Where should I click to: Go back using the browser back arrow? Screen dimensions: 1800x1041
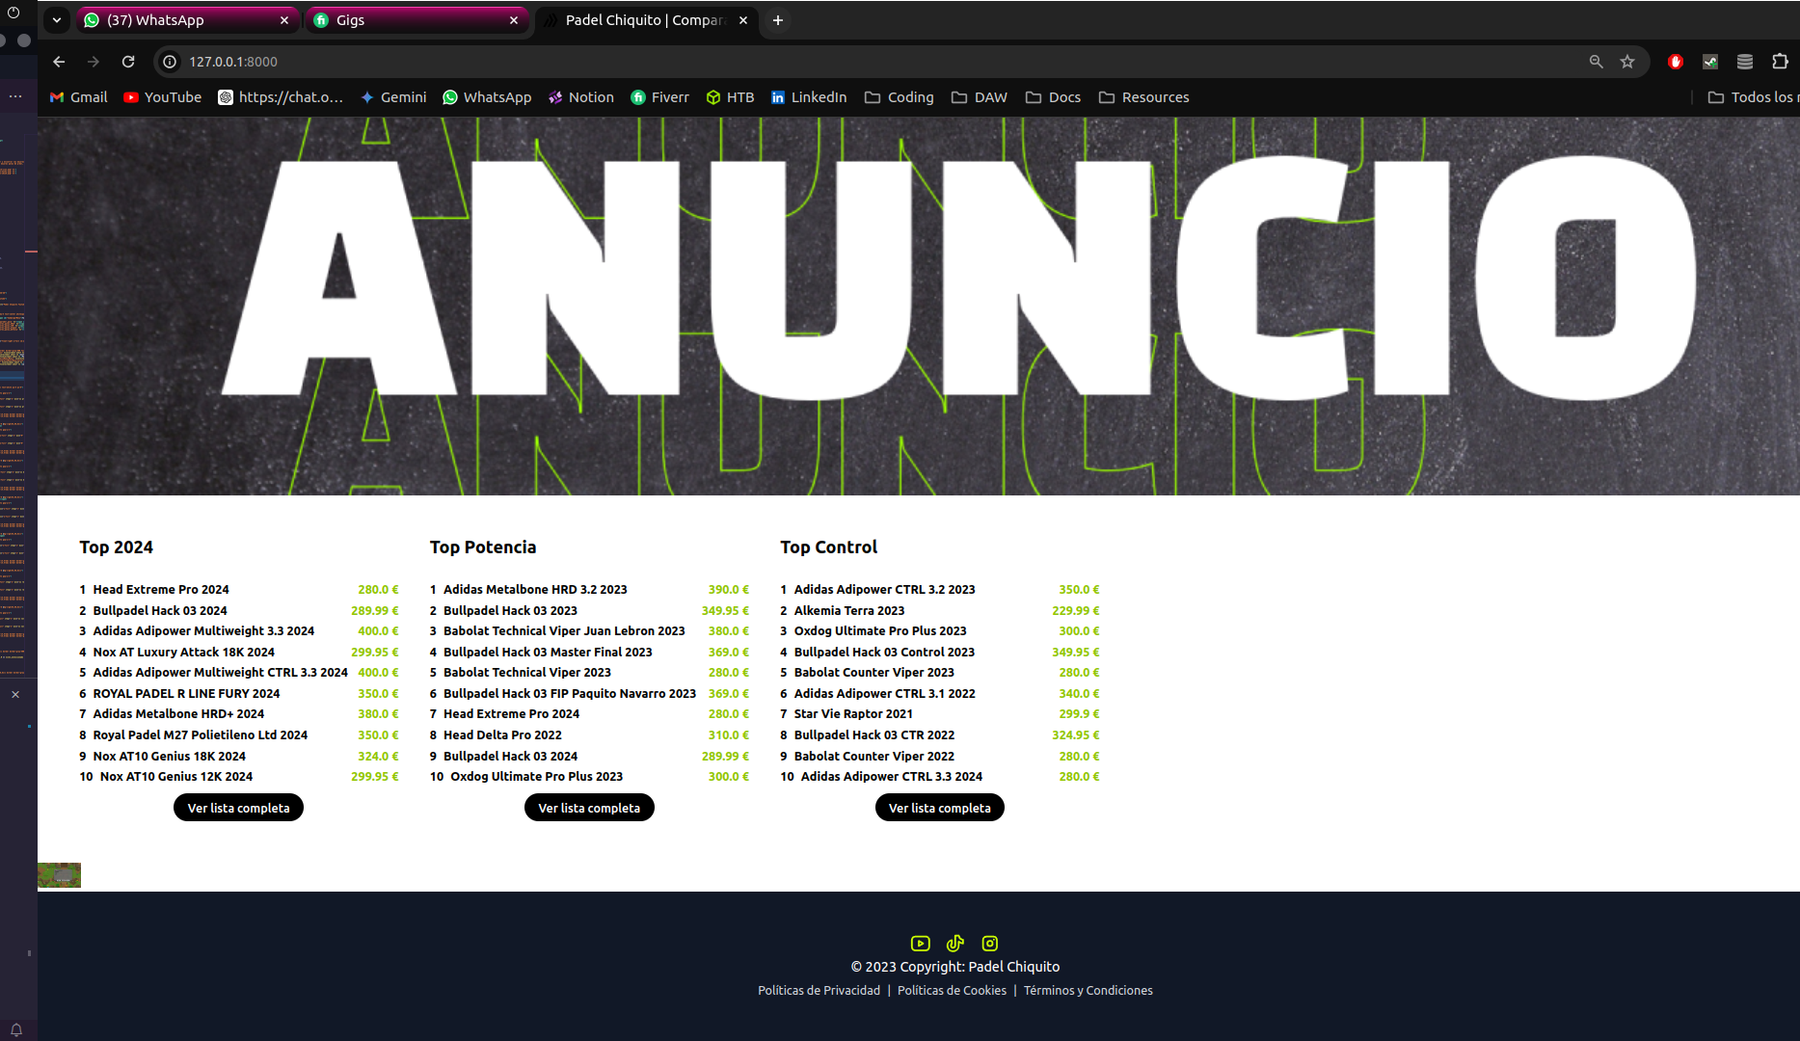click(x=59, y=62)
